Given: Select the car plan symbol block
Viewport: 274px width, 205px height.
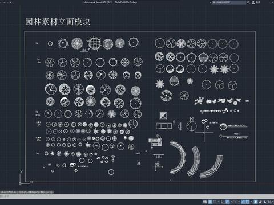Looking at the screenshot, I should point(164,126).
